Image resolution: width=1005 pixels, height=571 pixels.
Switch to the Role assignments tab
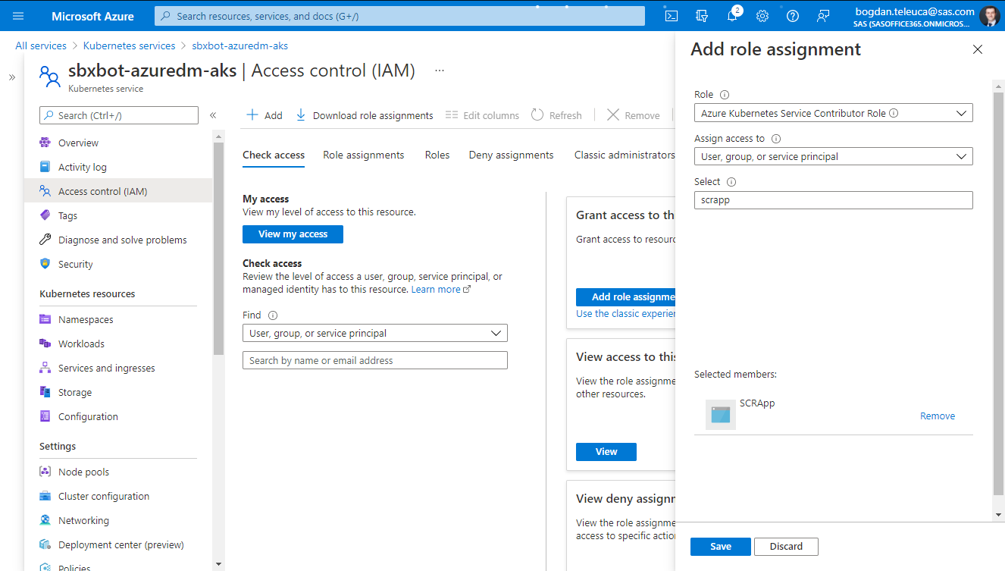pyautogui.click(x=363, y=155)
